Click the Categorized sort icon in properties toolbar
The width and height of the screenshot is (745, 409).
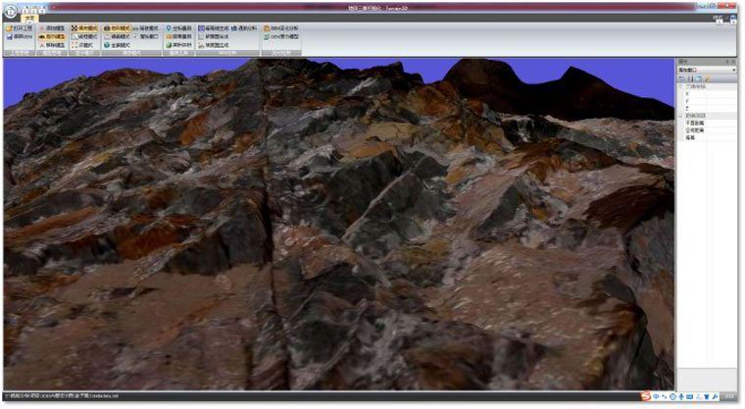point(683,78)
